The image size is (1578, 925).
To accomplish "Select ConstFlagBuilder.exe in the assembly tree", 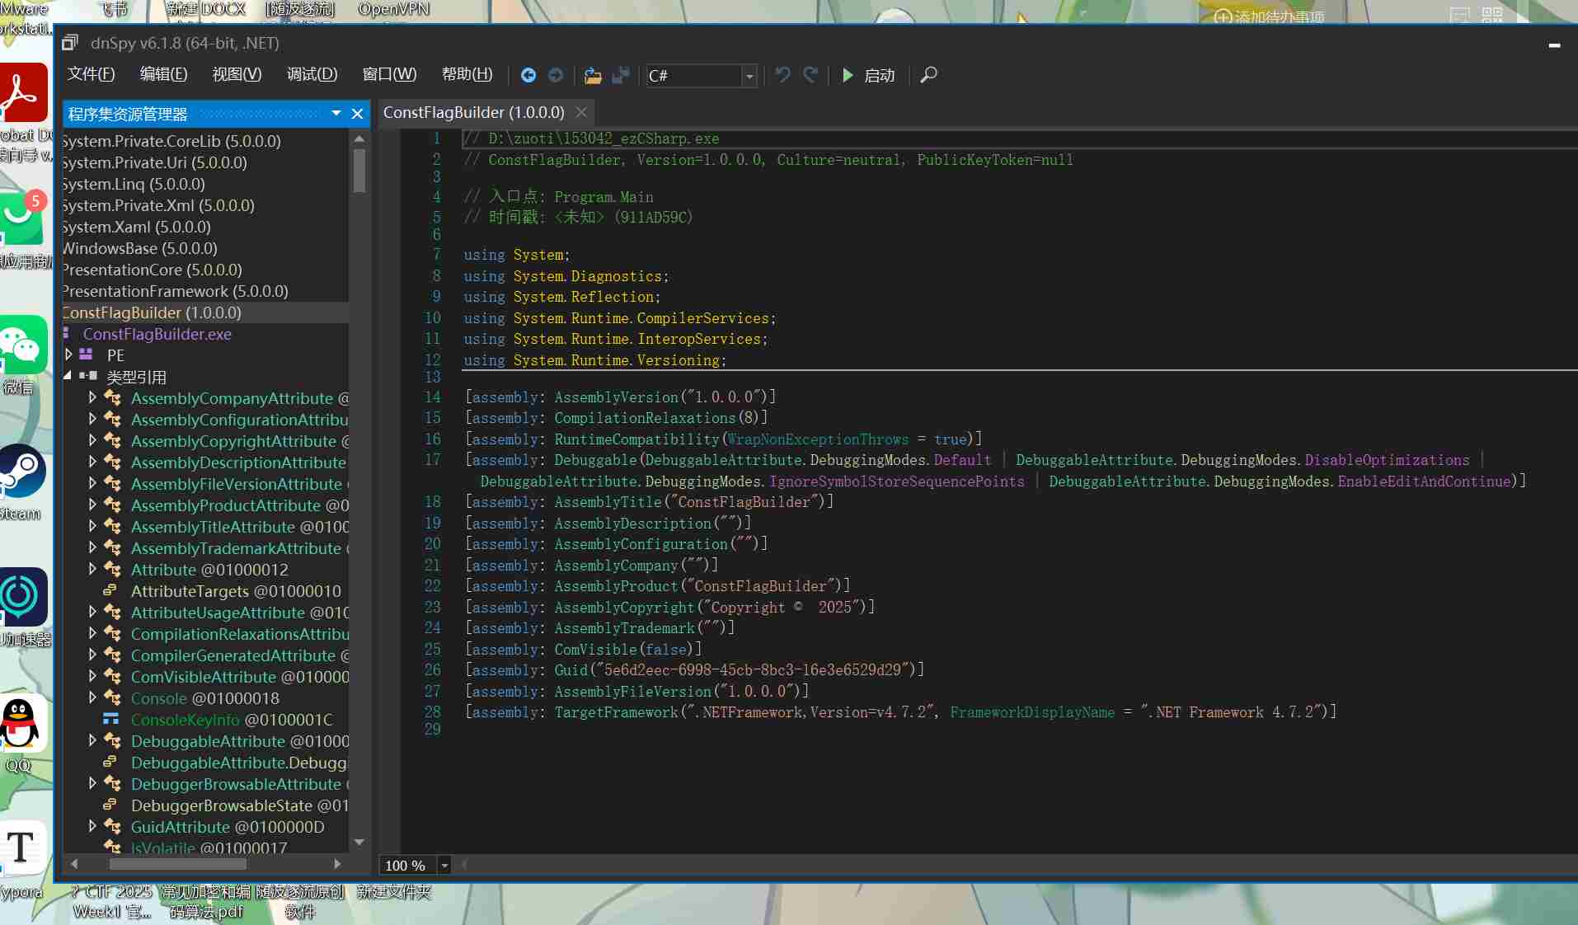I will [x=157, y=334].
